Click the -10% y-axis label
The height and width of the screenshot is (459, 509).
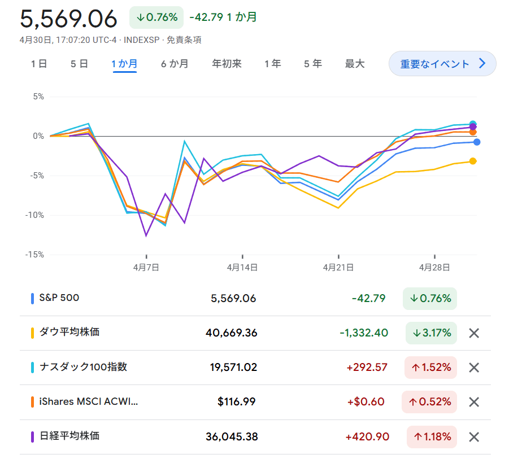(x=34, y=215)
